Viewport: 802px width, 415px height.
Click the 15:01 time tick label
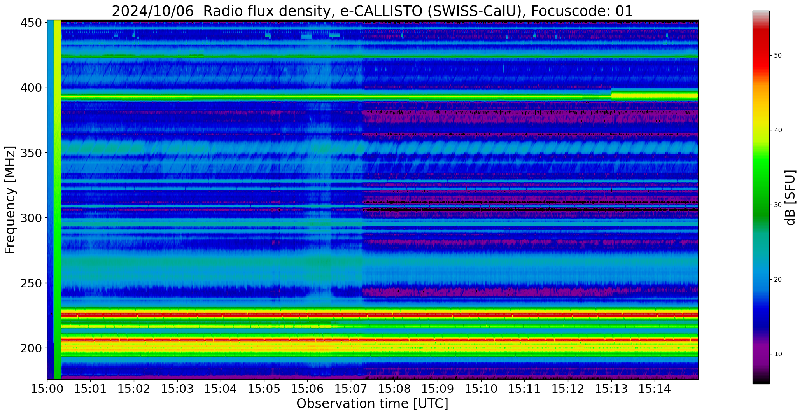pyautogui.click(x=91, y=388)
